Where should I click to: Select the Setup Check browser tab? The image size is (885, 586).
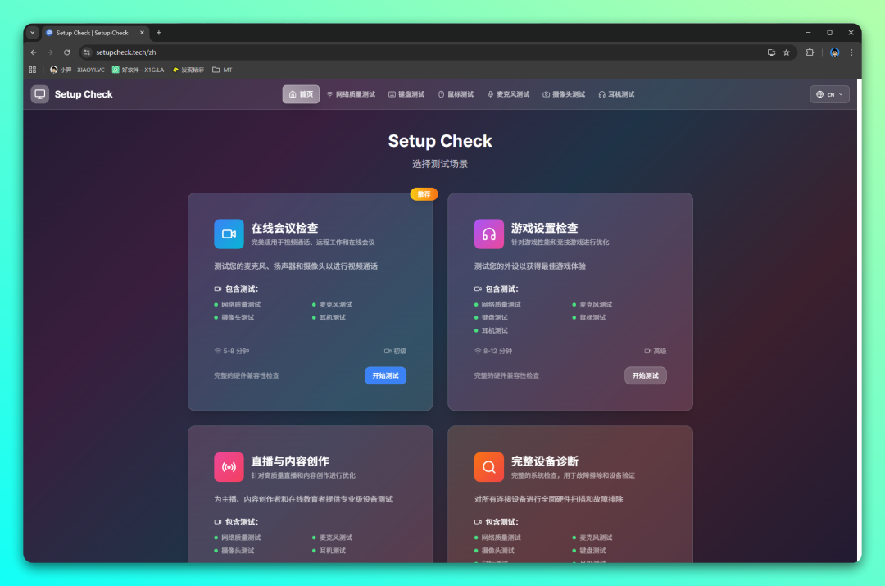click(93, 33)
